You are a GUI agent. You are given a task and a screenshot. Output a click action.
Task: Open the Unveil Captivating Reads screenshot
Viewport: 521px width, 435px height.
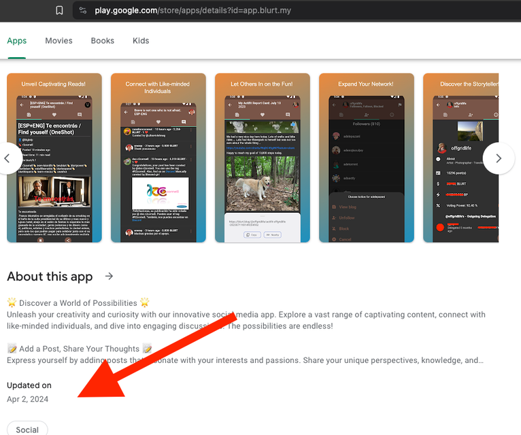coord(54,158)
